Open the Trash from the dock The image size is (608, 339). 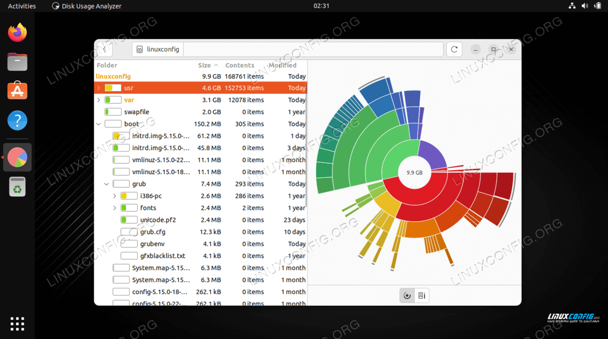click(17, 187)
